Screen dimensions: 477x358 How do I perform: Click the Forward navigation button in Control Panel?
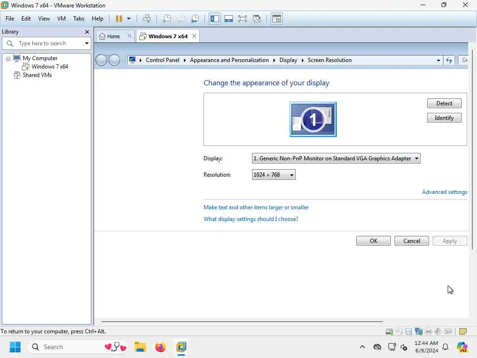click(115, 60)
